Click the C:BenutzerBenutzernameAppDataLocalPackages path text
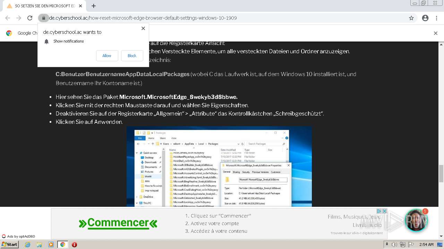 coord(122,74)
